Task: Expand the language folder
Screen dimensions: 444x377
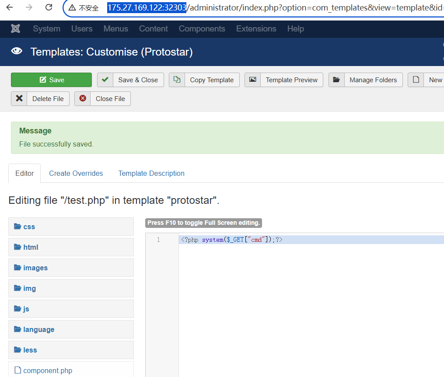Action: (x=38, y=329)
